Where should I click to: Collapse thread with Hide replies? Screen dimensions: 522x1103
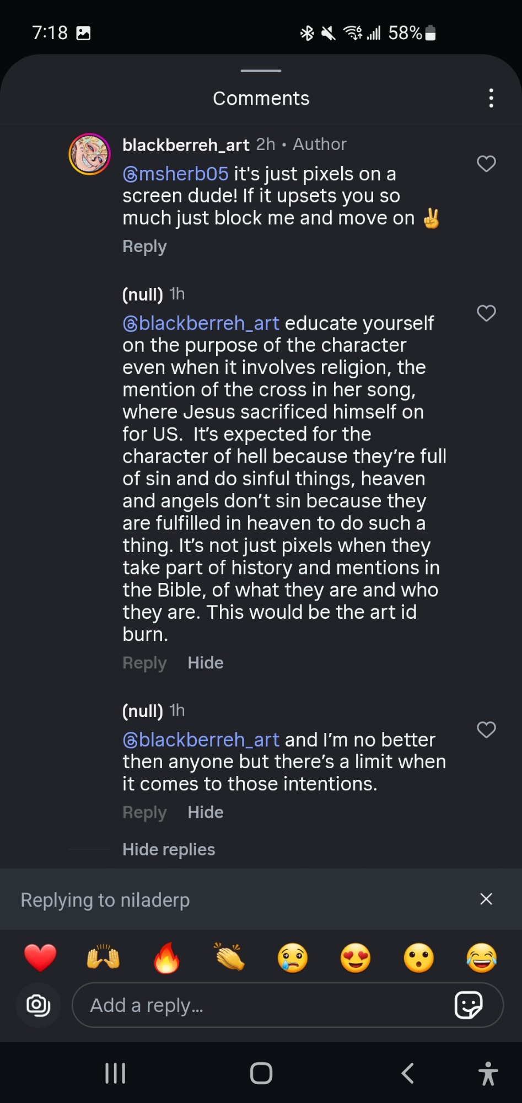(169, 849)
